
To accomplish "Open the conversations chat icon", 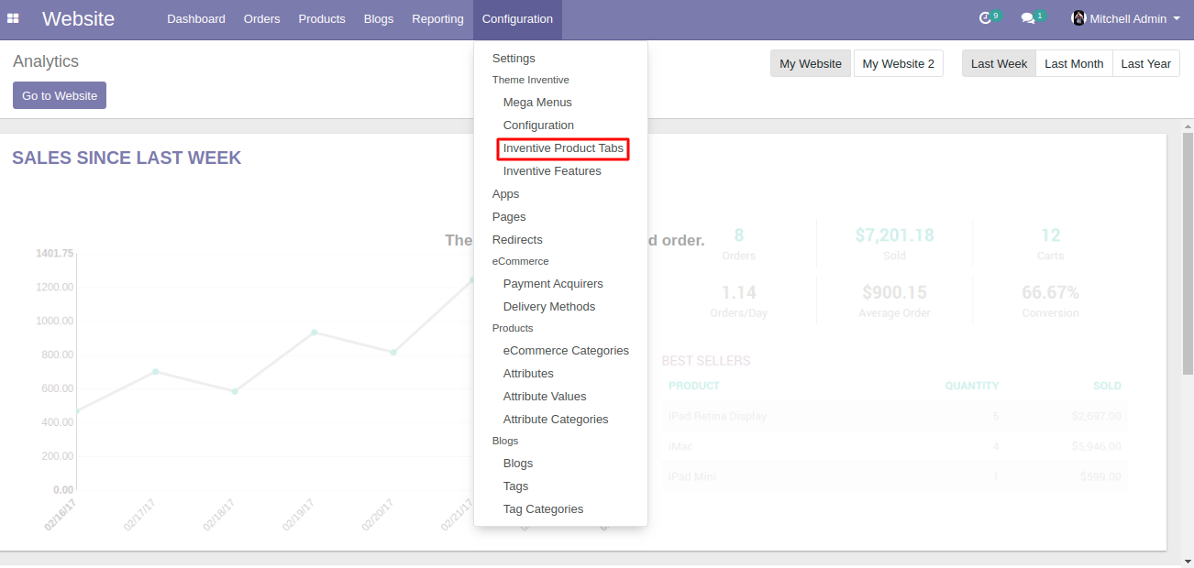I will point(1028,18).
